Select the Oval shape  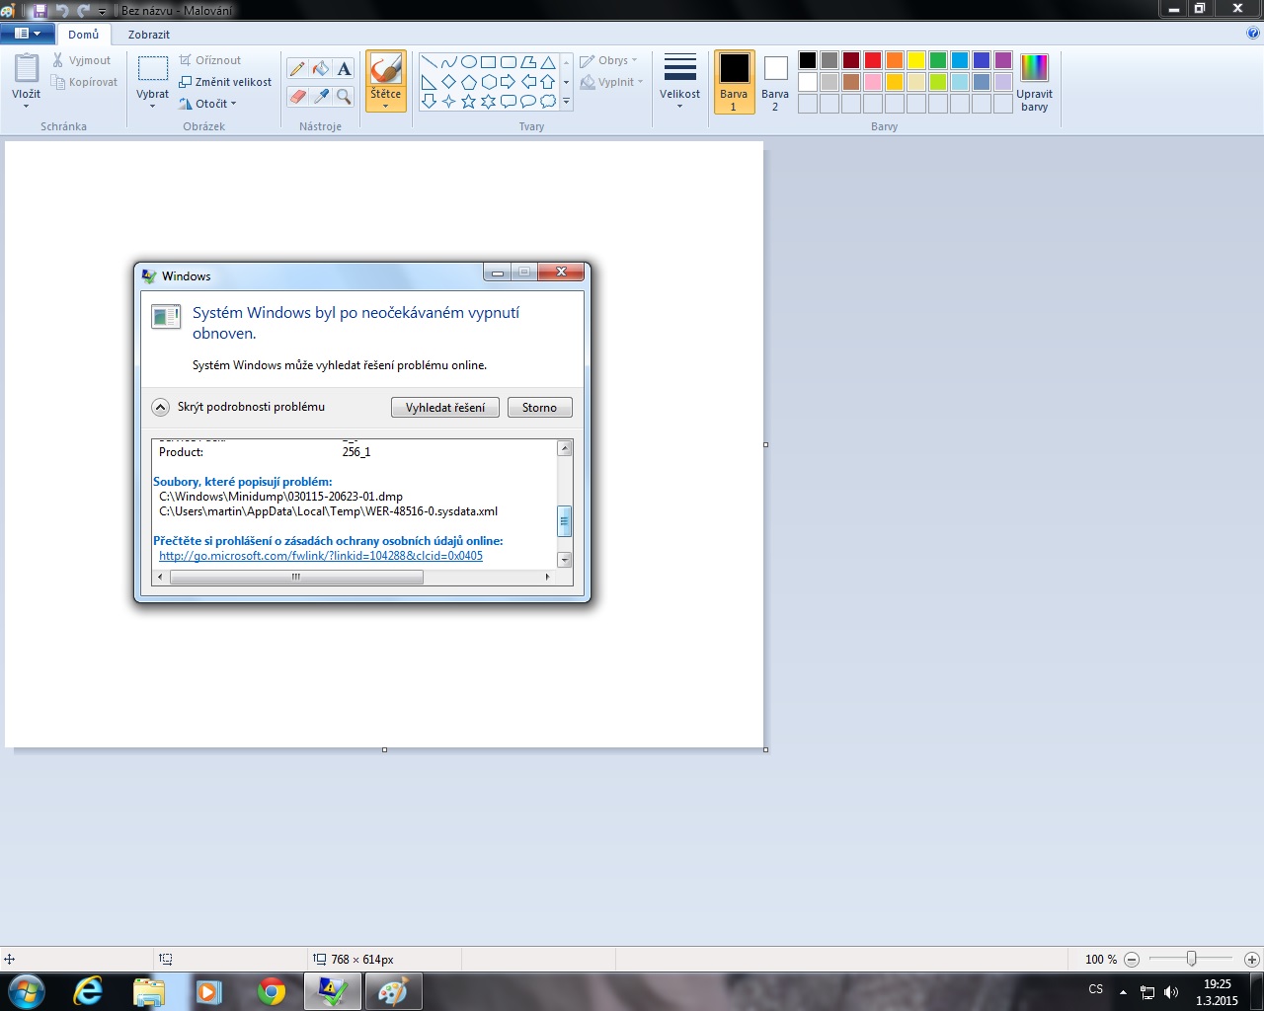469,62
